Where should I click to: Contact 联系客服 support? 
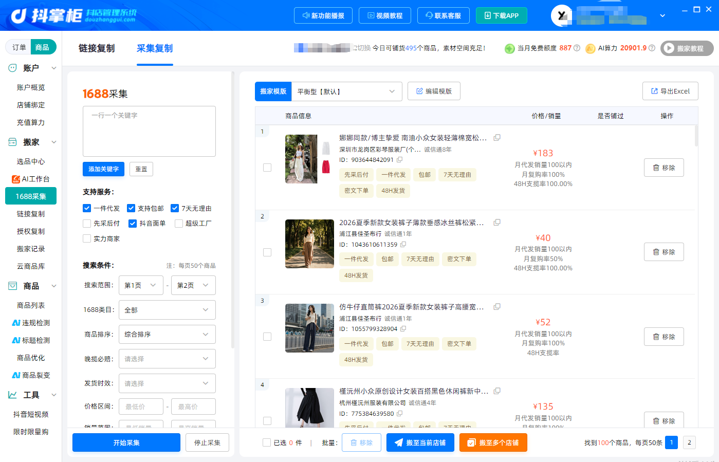(444, 15)
